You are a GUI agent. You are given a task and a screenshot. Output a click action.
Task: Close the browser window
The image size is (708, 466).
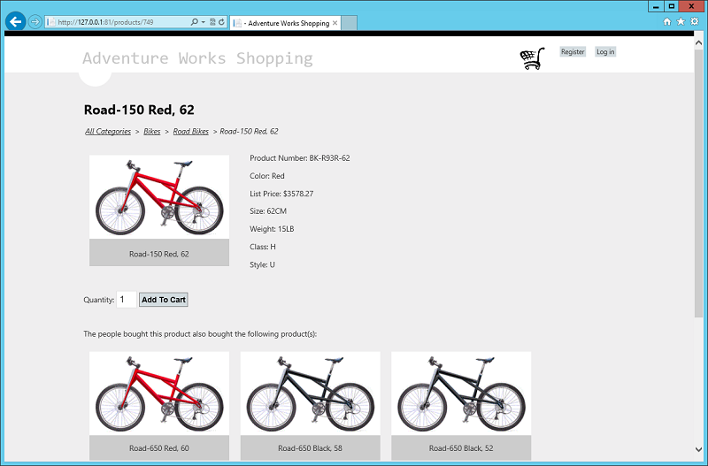(691, 6)
